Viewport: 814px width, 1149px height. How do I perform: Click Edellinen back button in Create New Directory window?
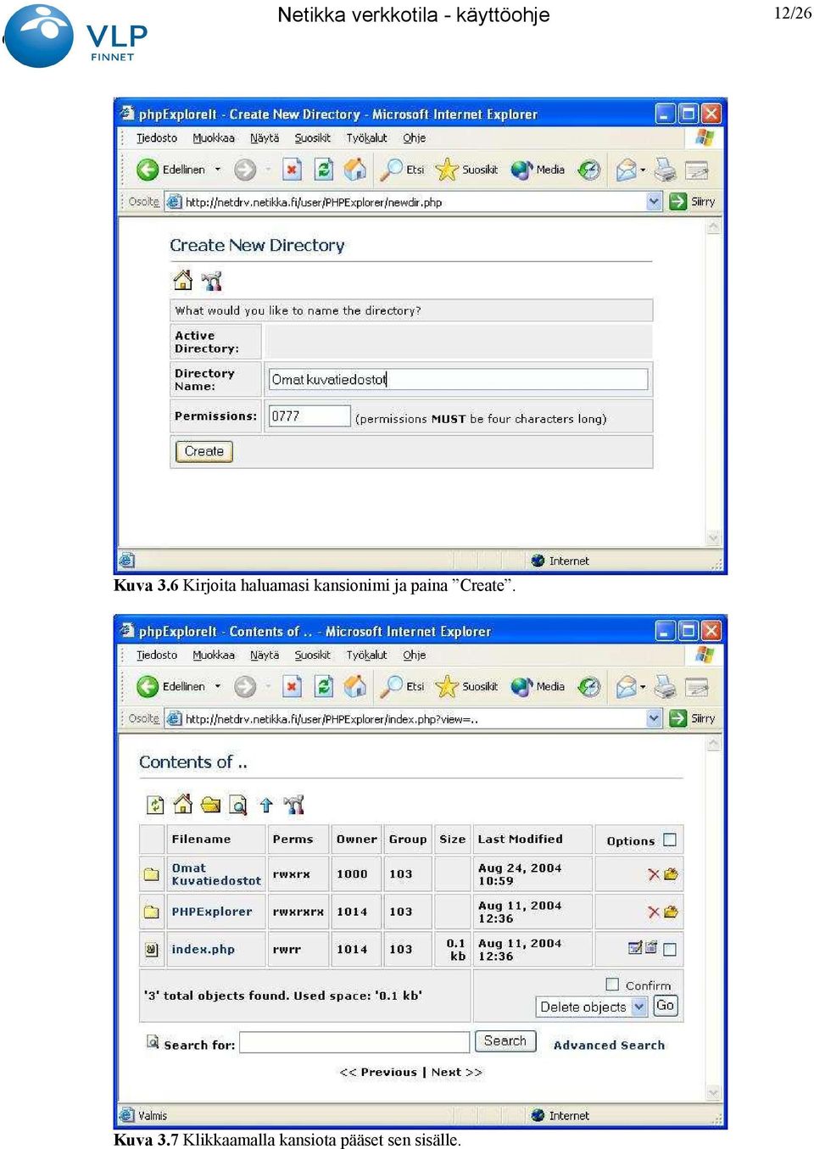tap(171, 170)
